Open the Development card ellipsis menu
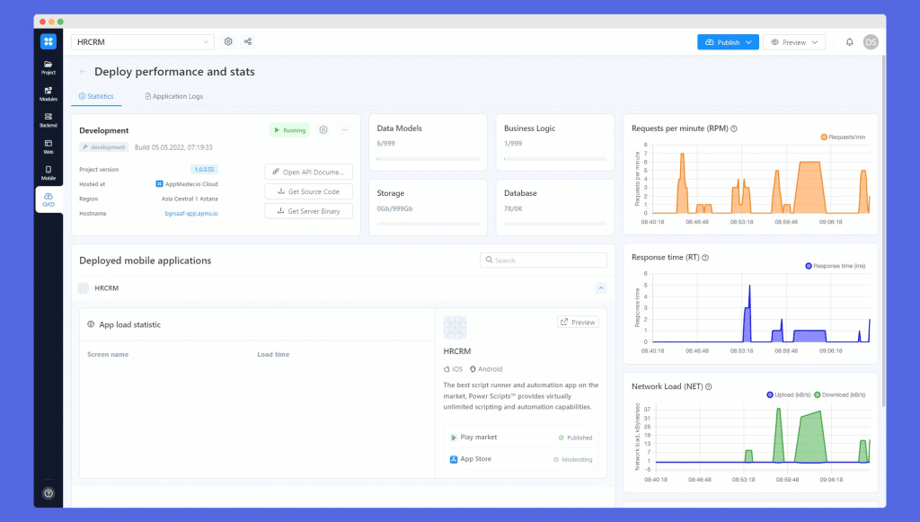The width and height of the screenshot is (920, 522). (345, 129)
